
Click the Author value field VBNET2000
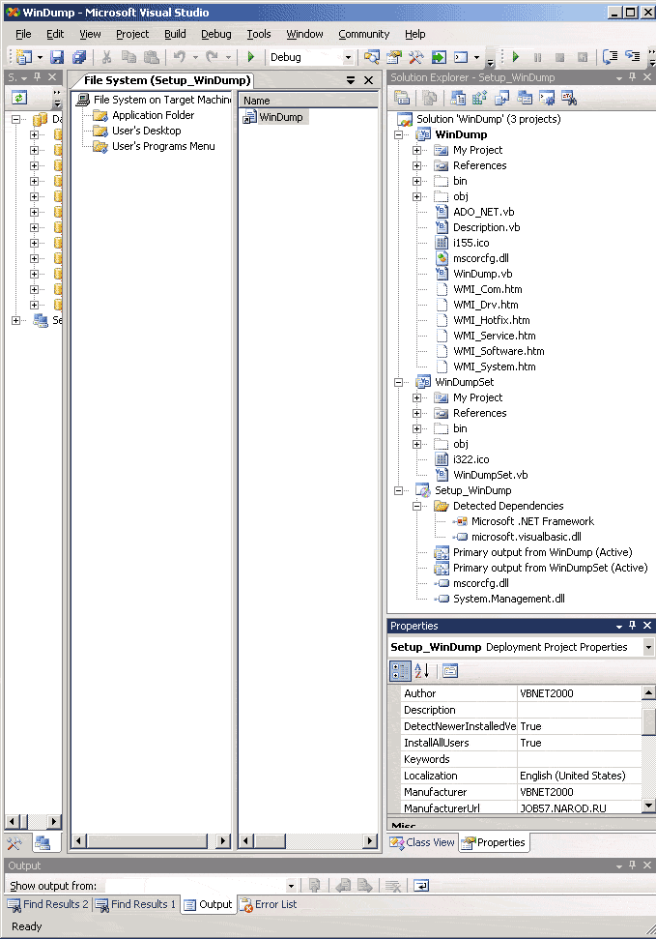579,693
